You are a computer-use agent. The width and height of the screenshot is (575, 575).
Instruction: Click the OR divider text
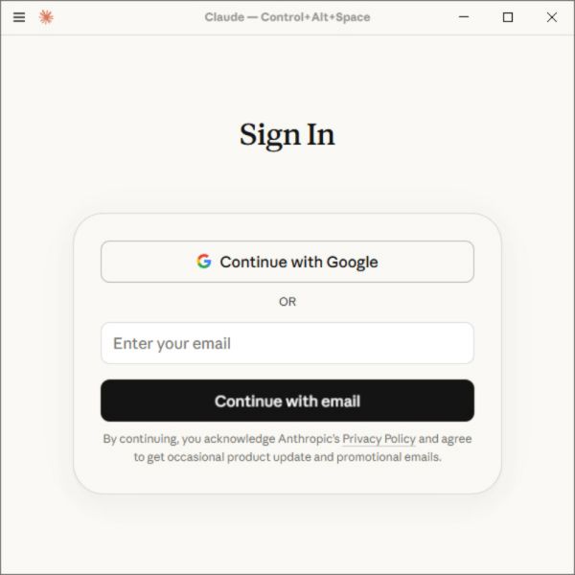click(287, 302)
